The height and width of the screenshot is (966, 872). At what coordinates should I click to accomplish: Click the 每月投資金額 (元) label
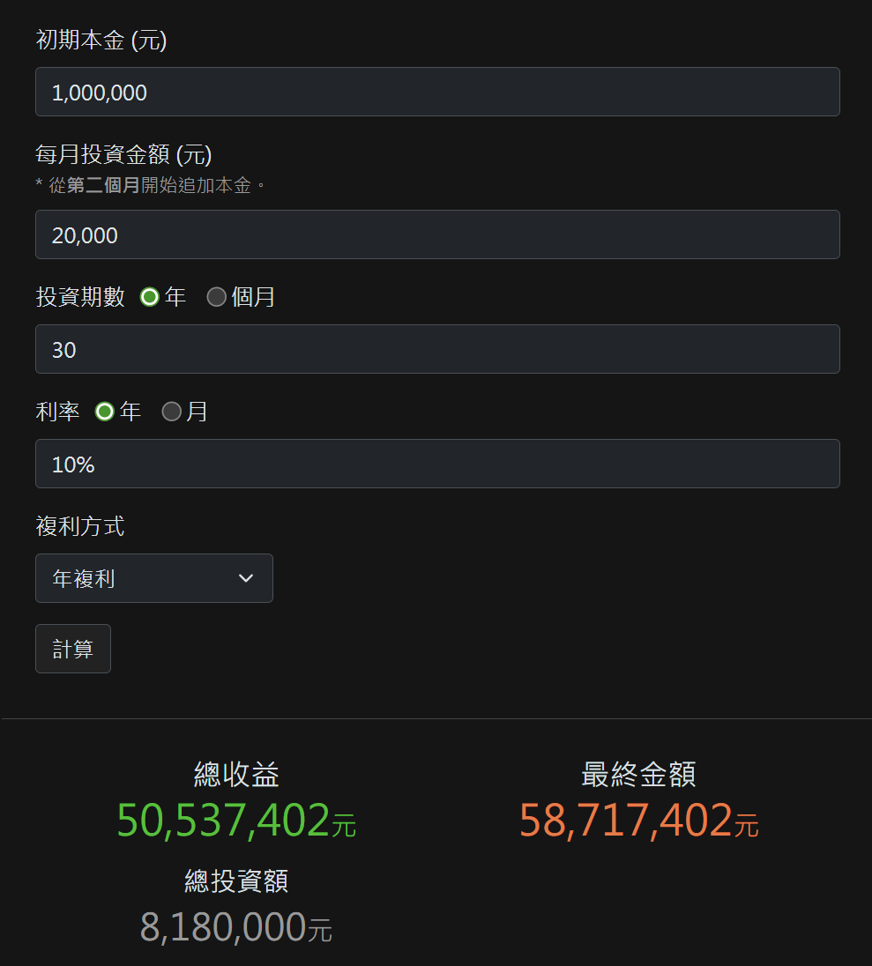click(x=122, y=155)
